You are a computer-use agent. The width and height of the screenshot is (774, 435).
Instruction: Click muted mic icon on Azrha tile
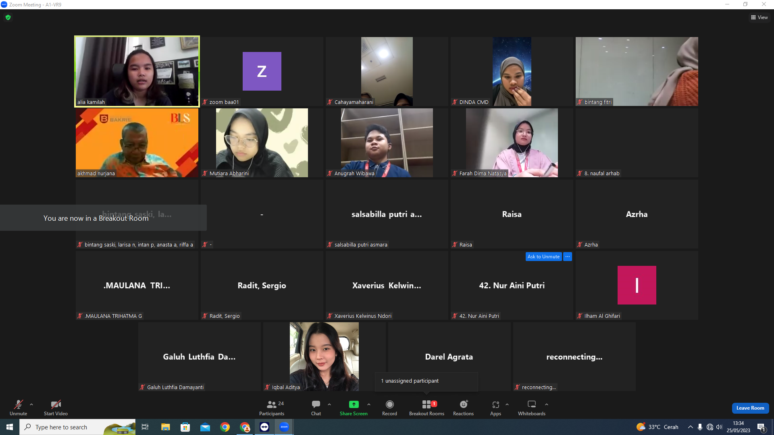click(580, 245)
